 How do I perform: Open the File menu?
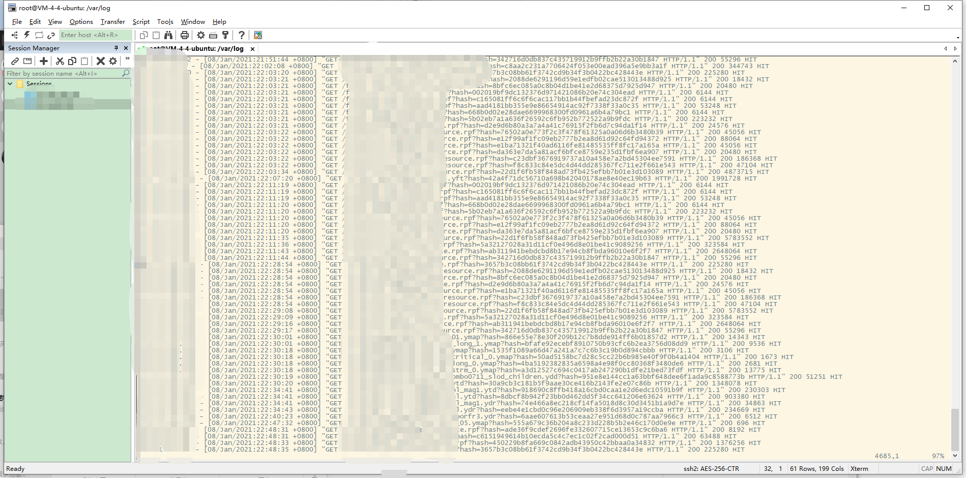17,22
